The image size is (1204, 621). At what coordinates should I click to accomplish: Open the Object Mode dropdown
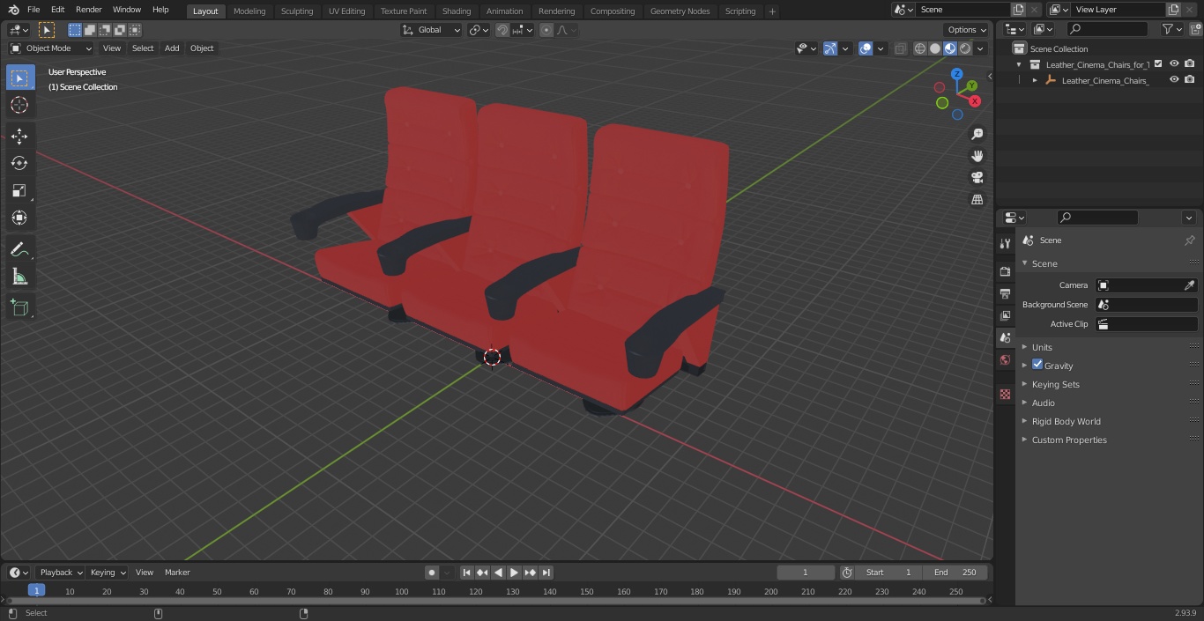click(51, 48)
